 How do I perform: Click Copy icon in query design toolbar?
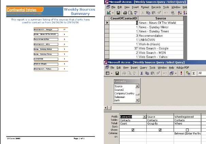(x=147, y=73)
